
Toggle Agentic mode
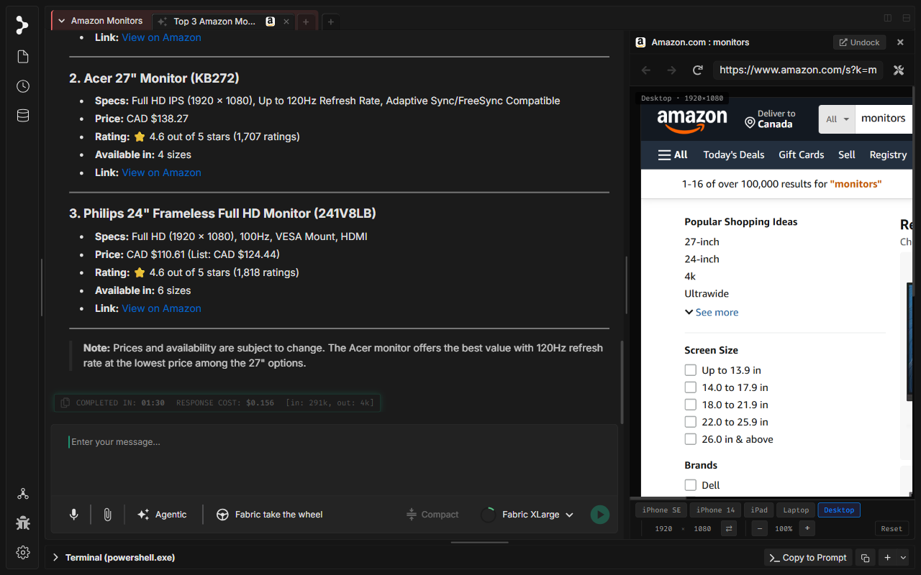[162, 515]
